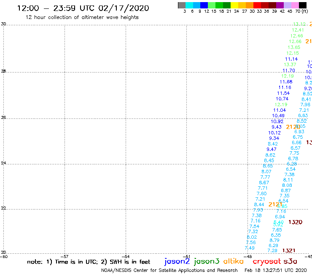The image size is (312, 274).
Task: Select the '10.12' value on the track
Action: click(274, 133)
